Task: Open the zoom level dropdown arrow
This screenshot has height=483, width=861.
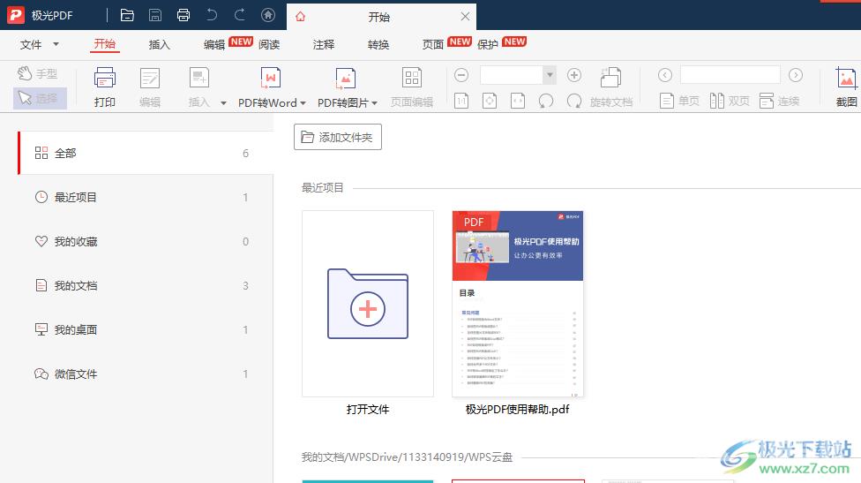Action: click(x=550, y=75)
